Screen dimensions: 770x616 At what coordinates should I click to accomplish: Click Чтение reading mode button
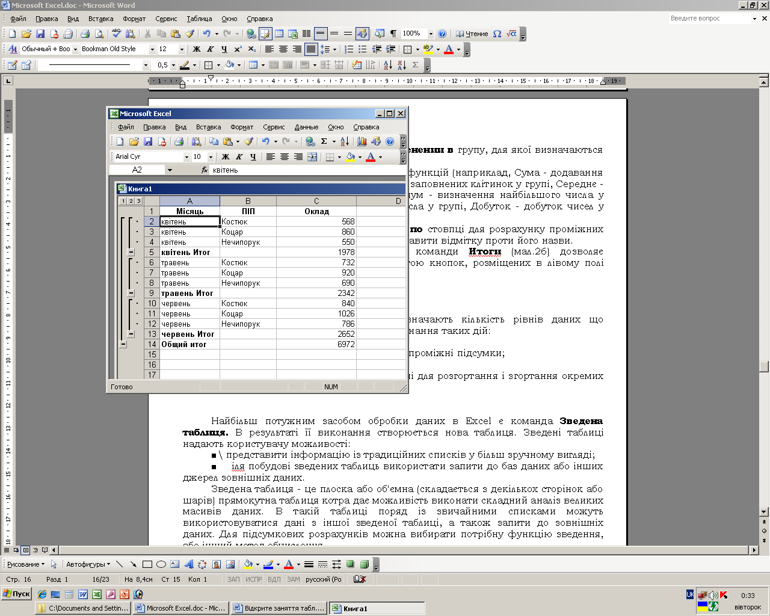[x=472, y=34]
